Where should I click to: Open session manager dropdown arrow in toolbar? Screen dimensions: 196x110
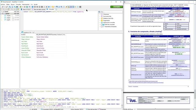(x=5, y=7)
